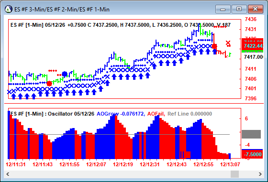
Task: Click the 12/12:07 time axis label
Action: (96, 164)
